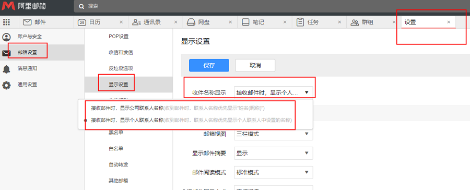This screenshot has width=470, height=190.
Task: Switch to the 任务 tab
Action: point(319,22)
